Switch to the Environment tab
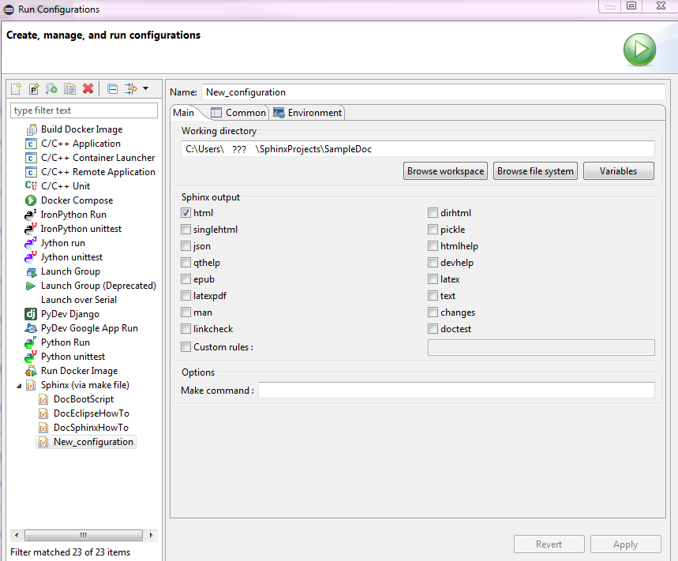 coord(308,113)
